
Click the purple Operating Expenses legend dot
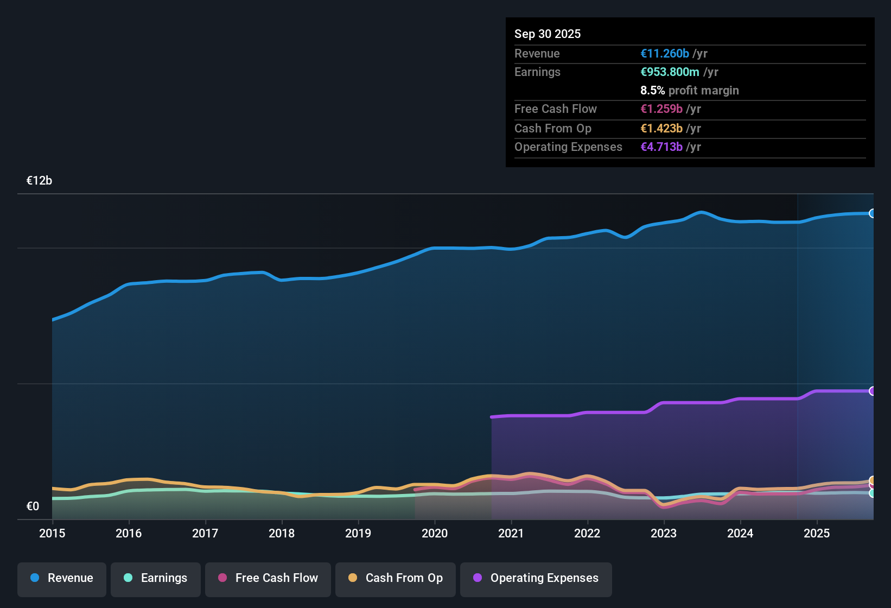pos(478,579)
